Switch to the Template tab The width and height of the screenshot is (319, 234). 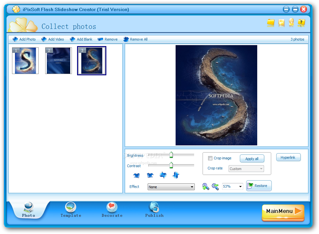coord(71,210)
